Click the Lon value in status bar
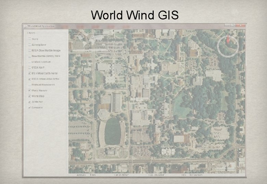Viewport: 267px width, 184px height. coord(156,175)
